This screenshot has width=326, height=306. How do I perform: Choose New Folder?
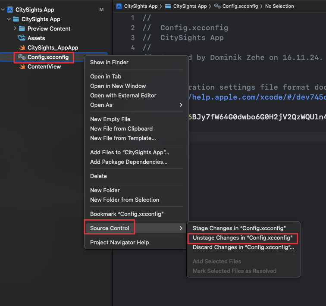136,190
